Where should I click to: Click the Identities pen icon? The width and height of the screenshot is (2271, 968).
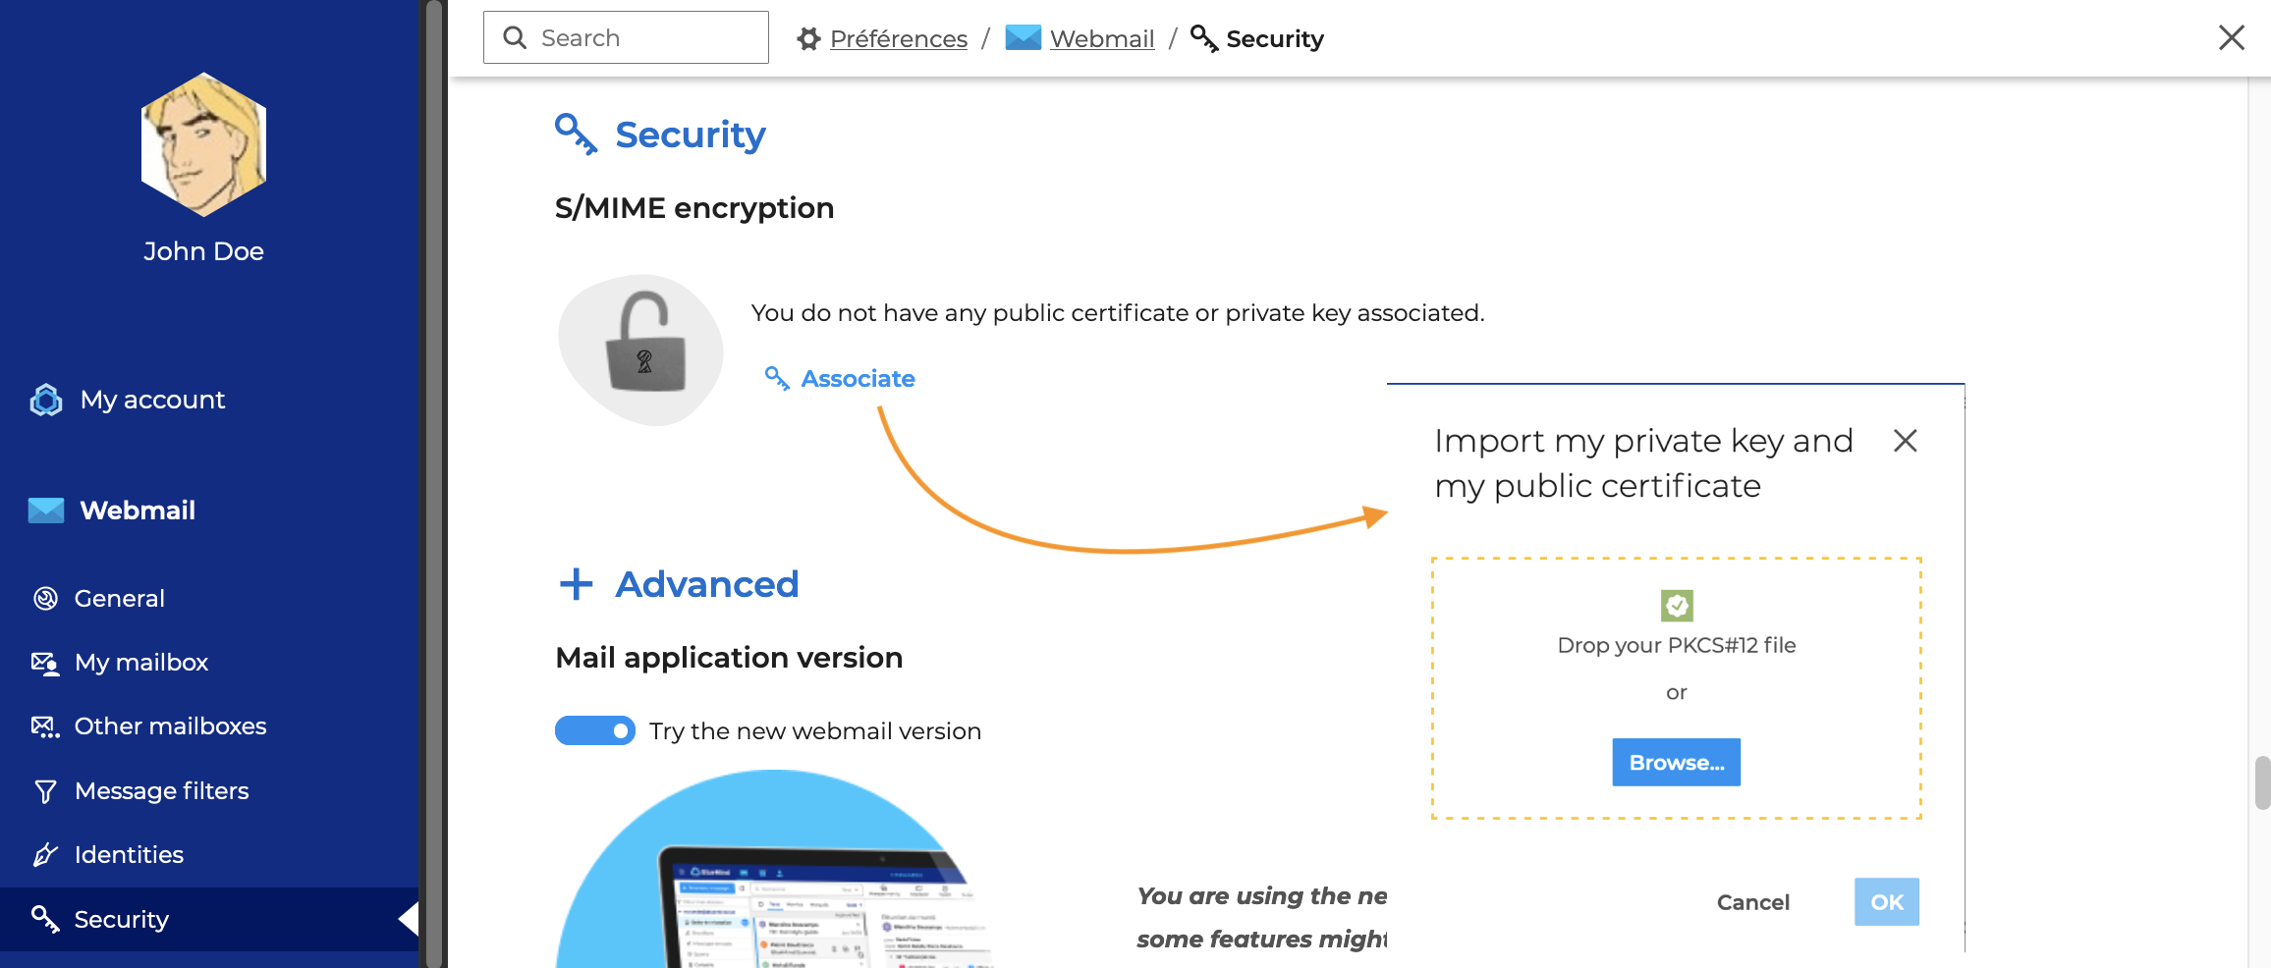(x=45, y=855)
